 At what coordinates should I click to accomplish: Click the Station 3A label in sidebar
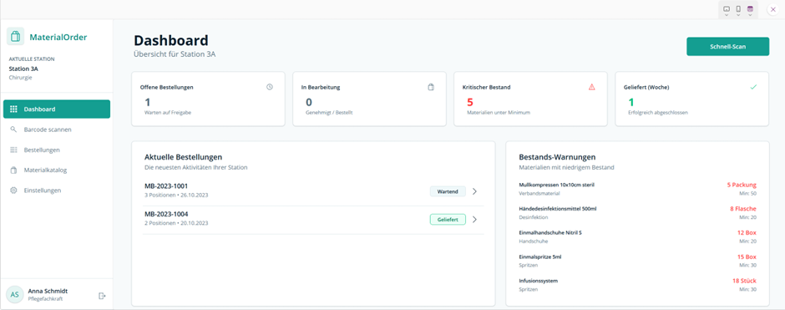(x=23, y=69)
